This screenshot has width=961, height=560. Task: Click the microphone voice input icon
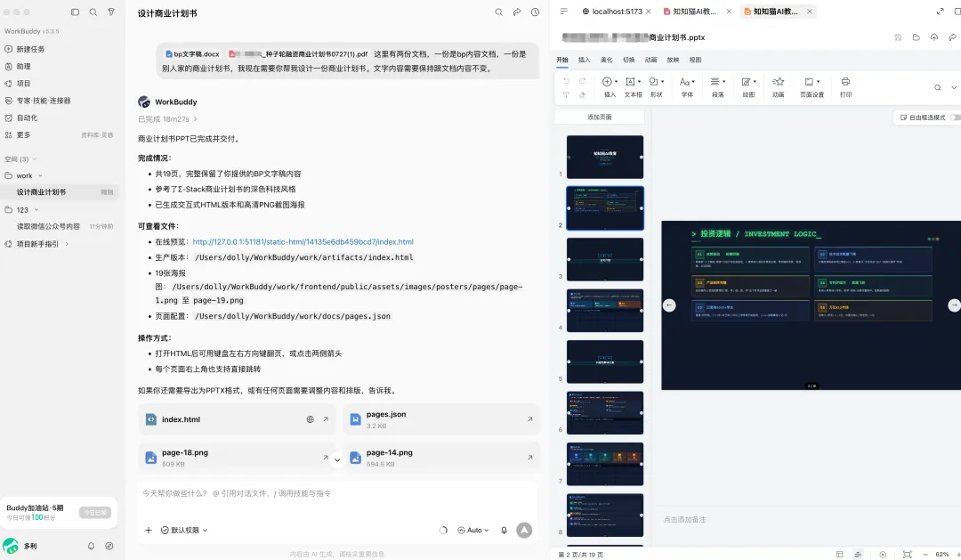pyautogui.click(x=504, y=530)
